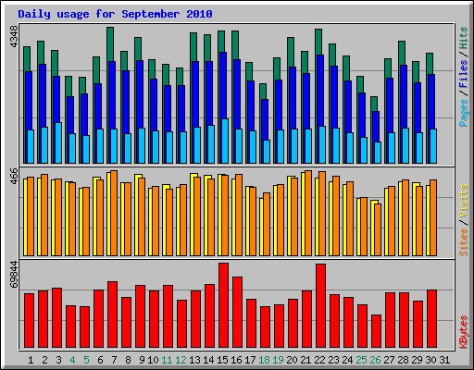Click the day 10 axis label
Viewport: 474px width, 370px height.
[x=153, y=360]
